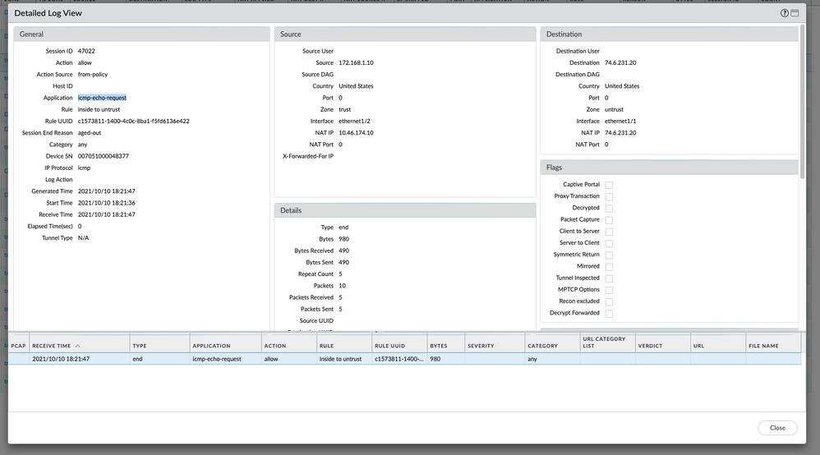Select the URL Category List column header
820x455 pixels.
[x=605, y=342]
